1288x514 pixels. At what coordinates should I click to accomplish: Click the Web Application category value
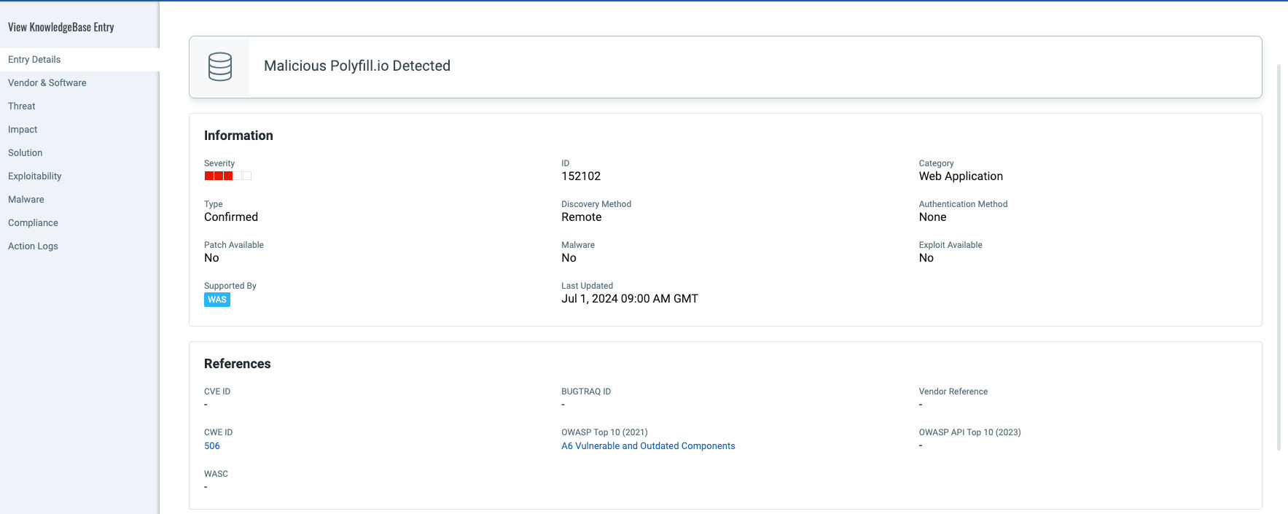tap(961, 176)
